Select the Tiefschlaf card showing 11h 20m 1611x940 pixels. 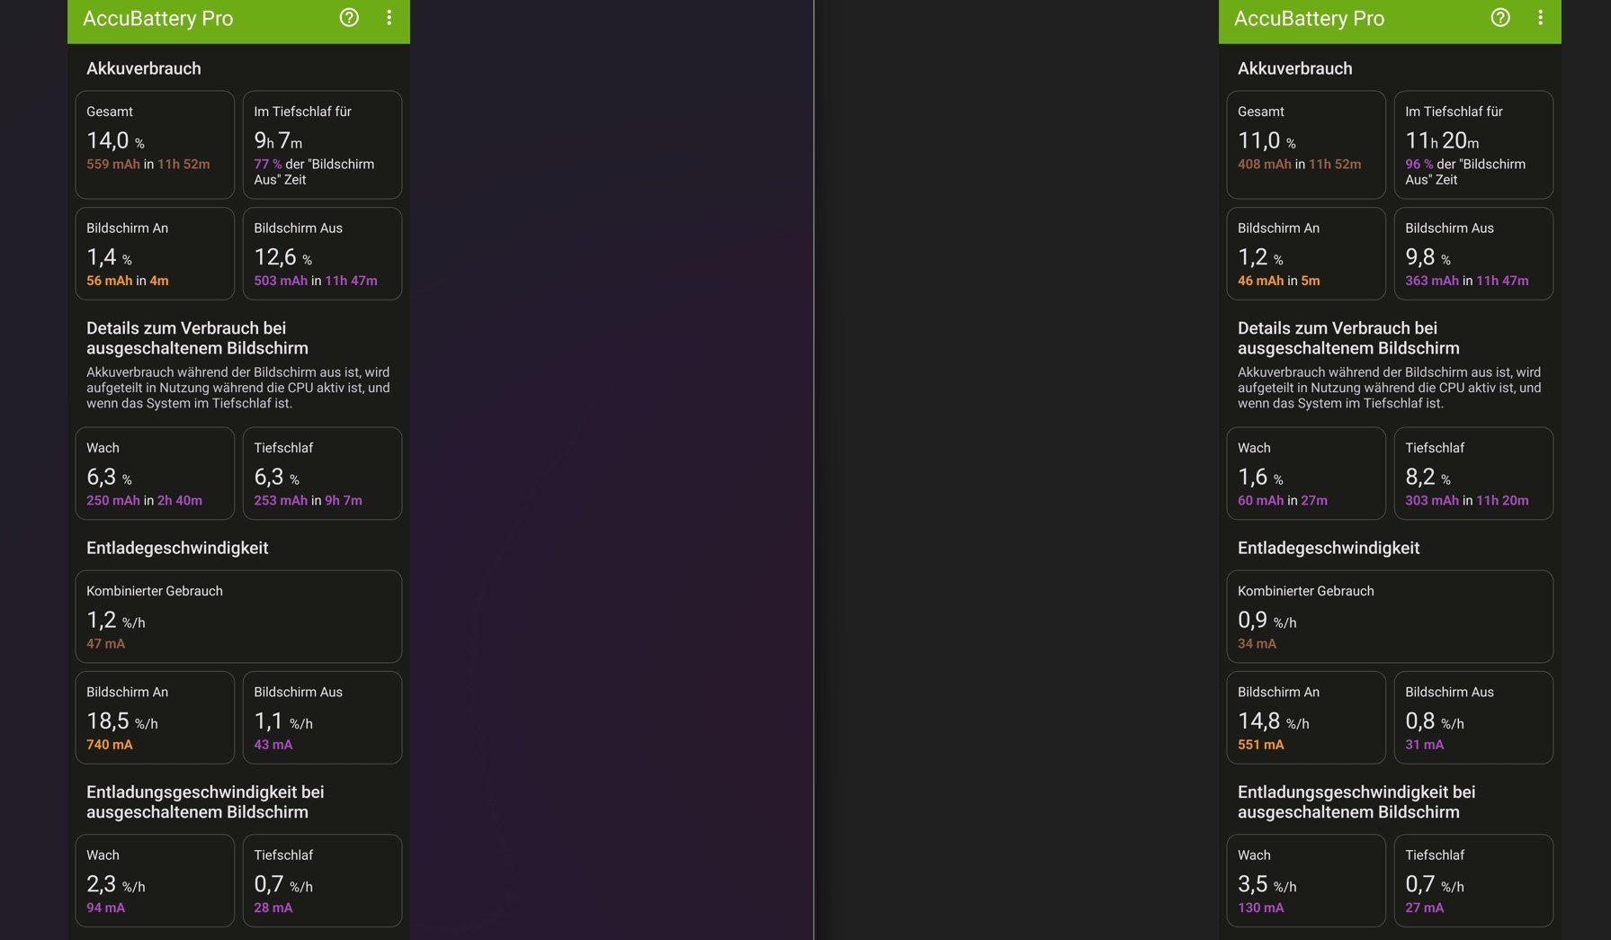[x=1473, y=144]
